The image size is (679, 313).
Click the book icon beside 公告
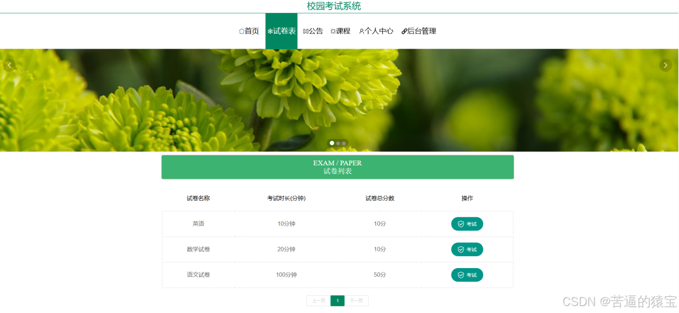point(306,32)
